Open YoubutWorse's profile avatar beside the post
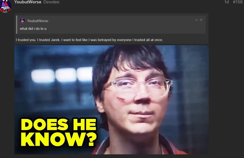 [5, 6]
